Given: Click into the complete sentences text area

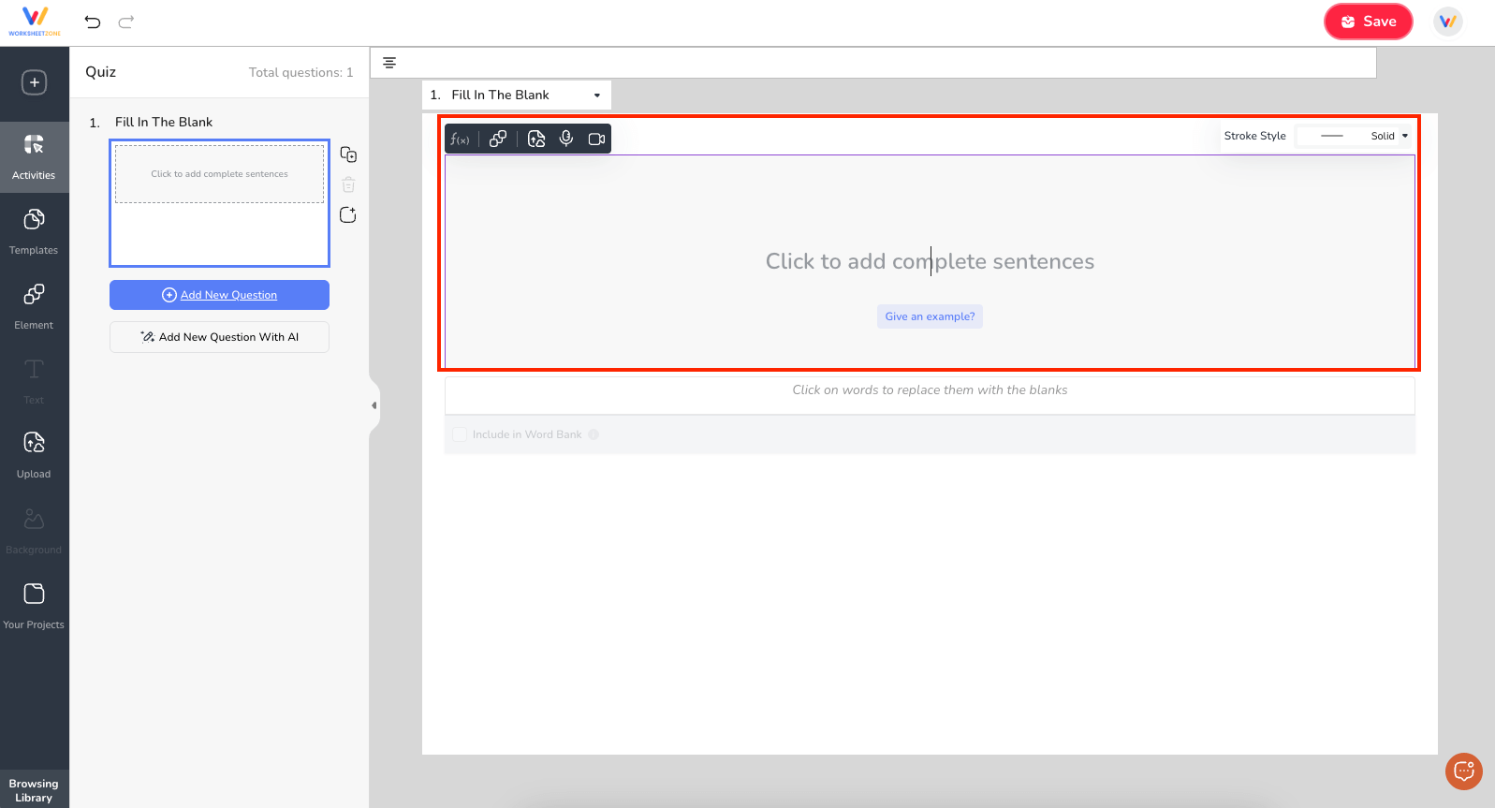Looking at the screenshot, I should (x=930, y=261).
